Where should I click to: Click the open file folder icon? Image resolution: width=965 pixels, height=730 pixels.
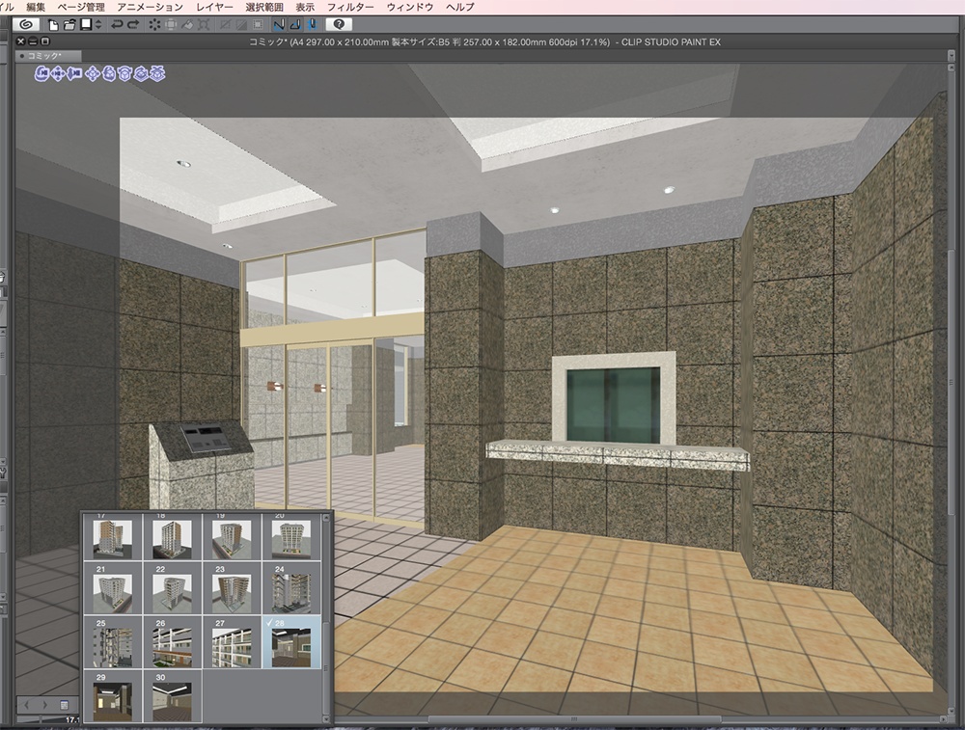tap(69, 25)
